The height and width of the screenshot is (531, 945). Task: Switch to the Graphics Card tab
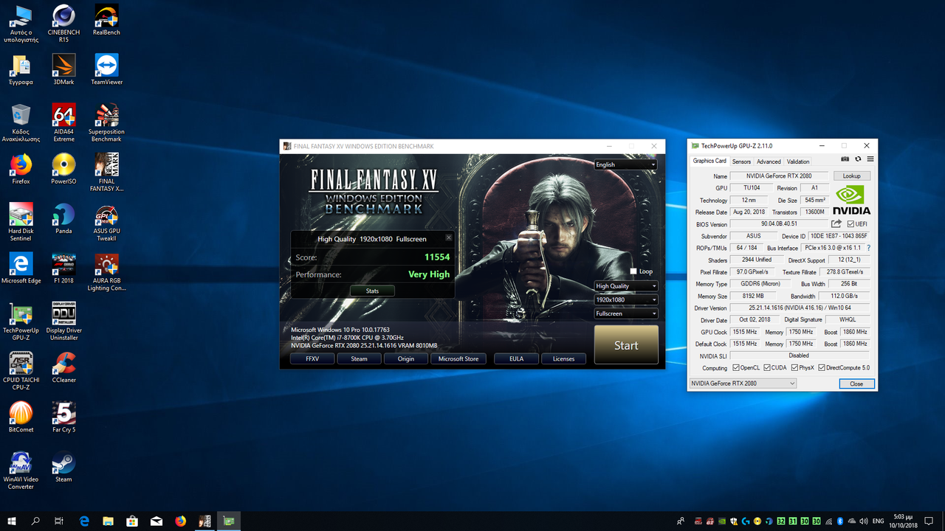coord(709,161)
